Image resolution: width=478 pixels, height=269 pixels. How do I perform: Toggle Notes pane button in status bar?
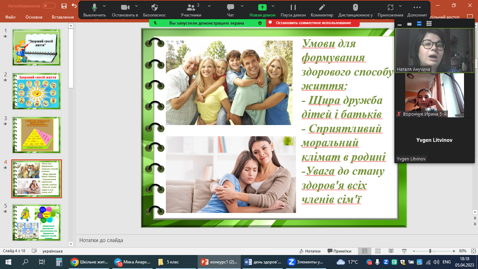click(310, 251)
